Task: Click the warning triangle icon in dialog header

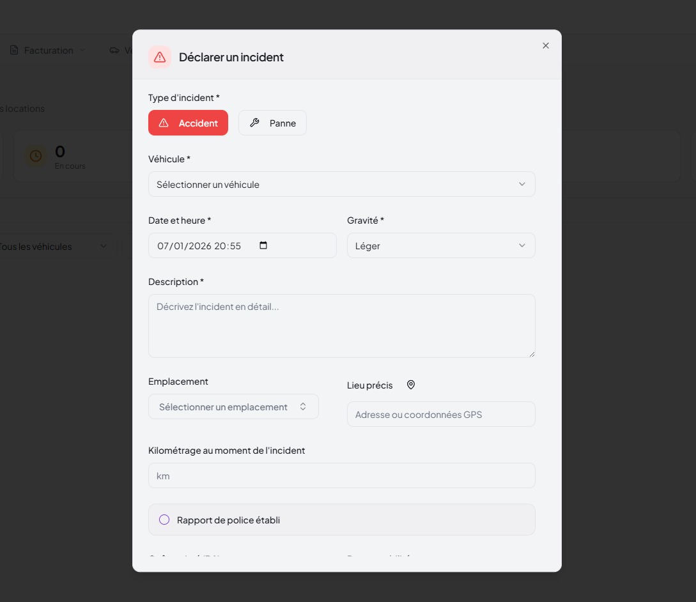Action: tap(160, 57)
